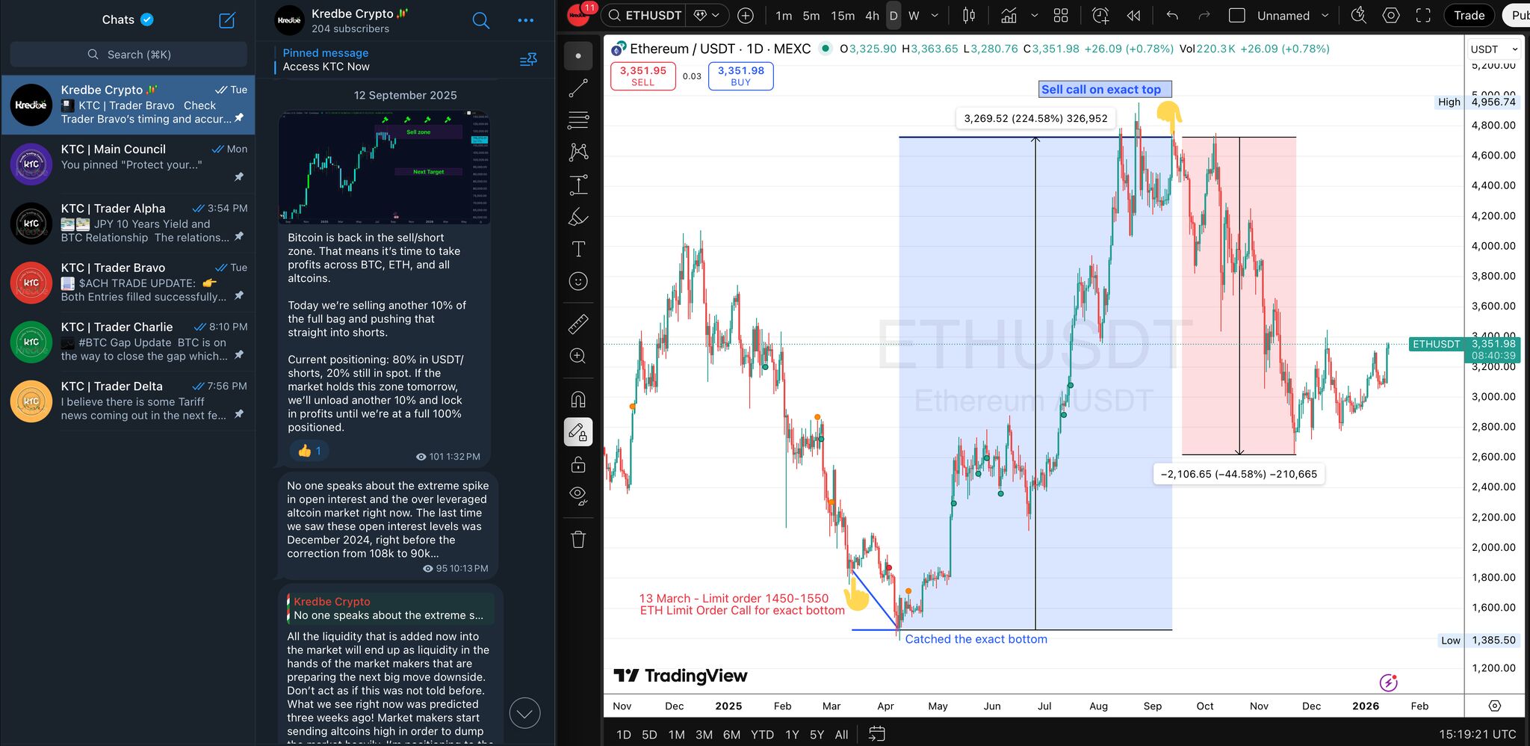Open the Fibonacci retracement tool
Viewport: 1530px width, 746px height.
point(577,120)
